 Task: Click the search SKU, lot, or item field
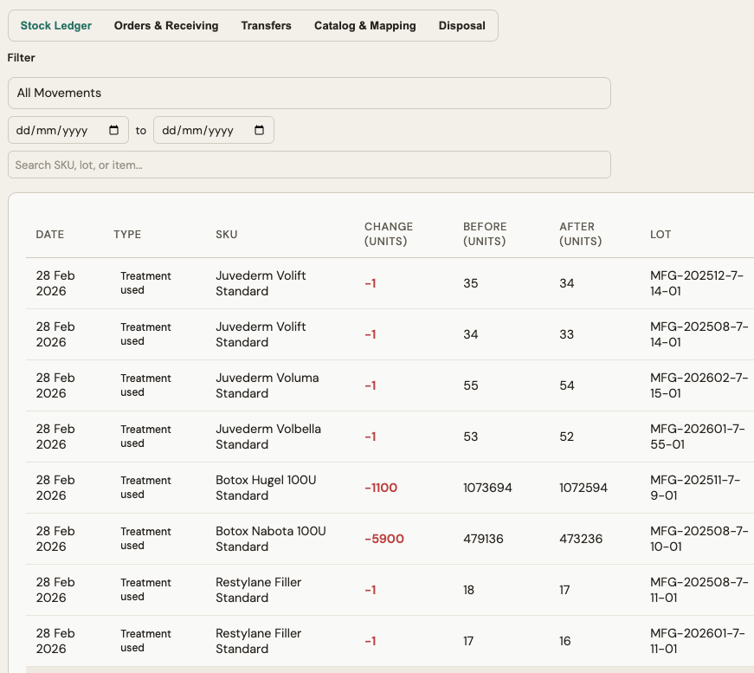coord(309,164)
